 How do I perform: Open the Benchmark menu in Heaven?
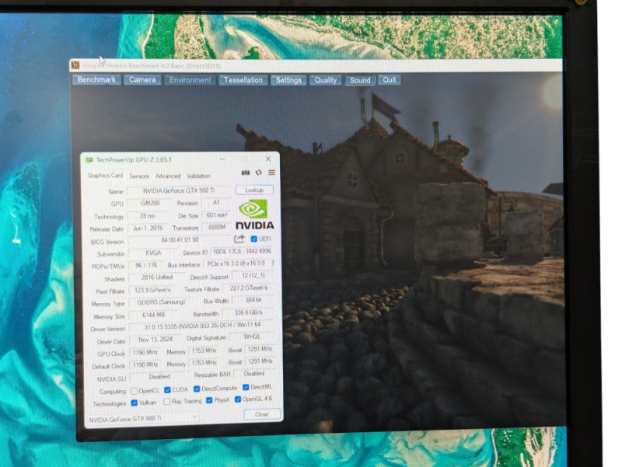[96, 80]
